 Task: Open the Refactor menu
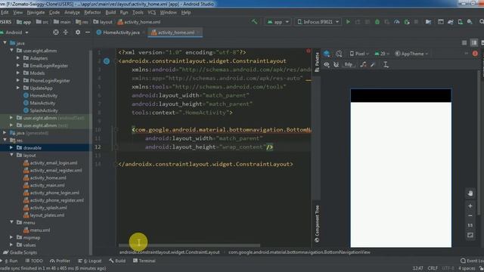click(x=92, y=12)
